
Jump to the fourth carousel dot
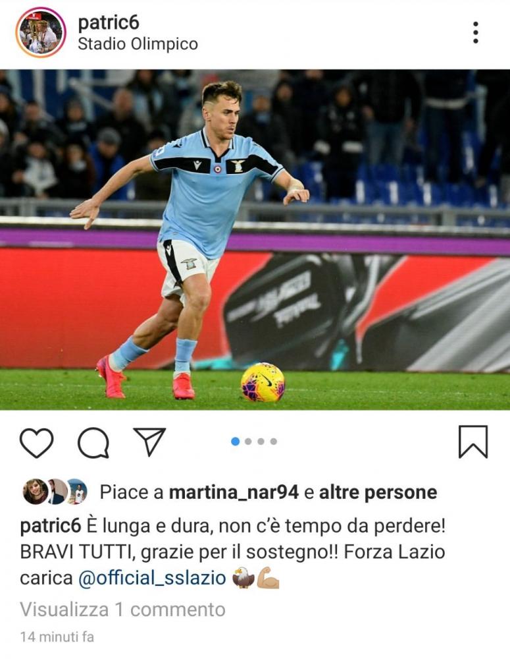click(274, 442)
